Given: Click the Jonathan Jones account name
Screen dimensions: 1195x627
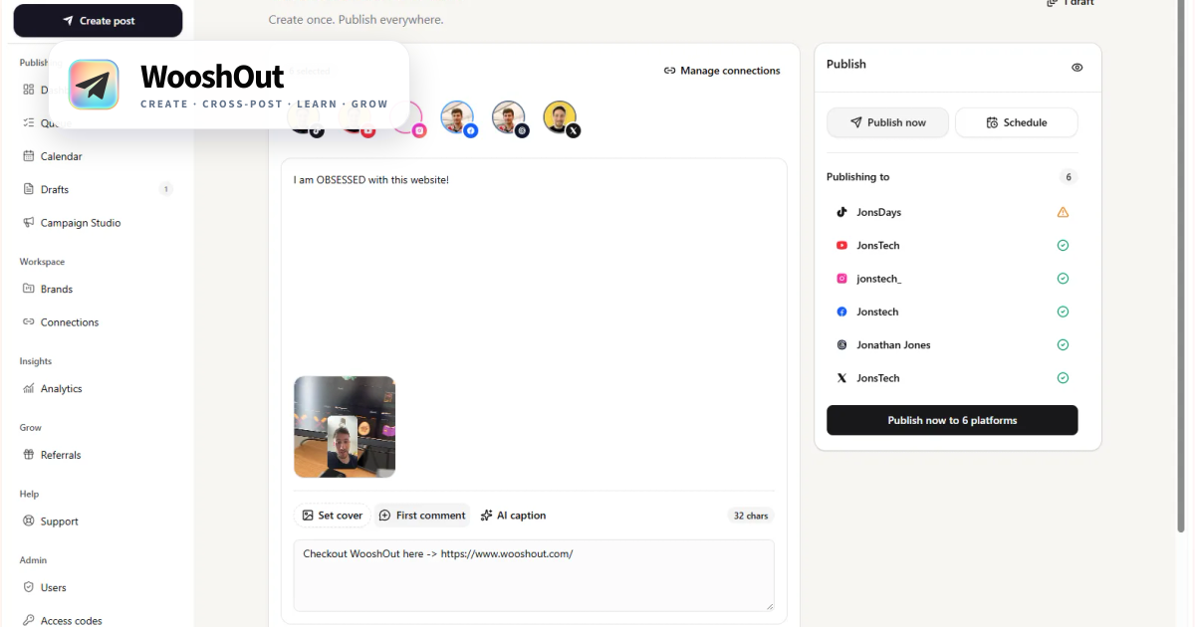Looking at the screenshot, I should pyautogui.click(x=893, y=344).
